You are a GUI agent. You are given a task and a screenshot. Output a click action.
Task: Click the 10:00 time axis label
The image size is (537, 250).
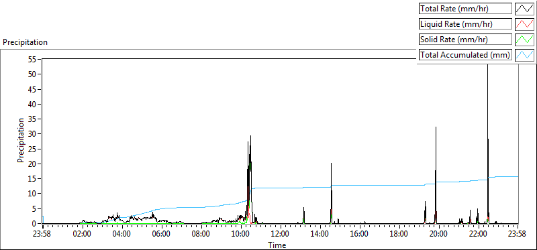click(241, 235)
